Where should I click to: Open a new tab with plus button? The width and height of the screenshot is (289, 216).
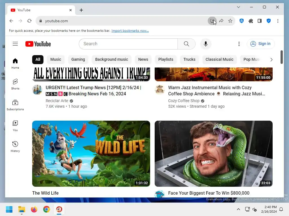tap(81, 10)
